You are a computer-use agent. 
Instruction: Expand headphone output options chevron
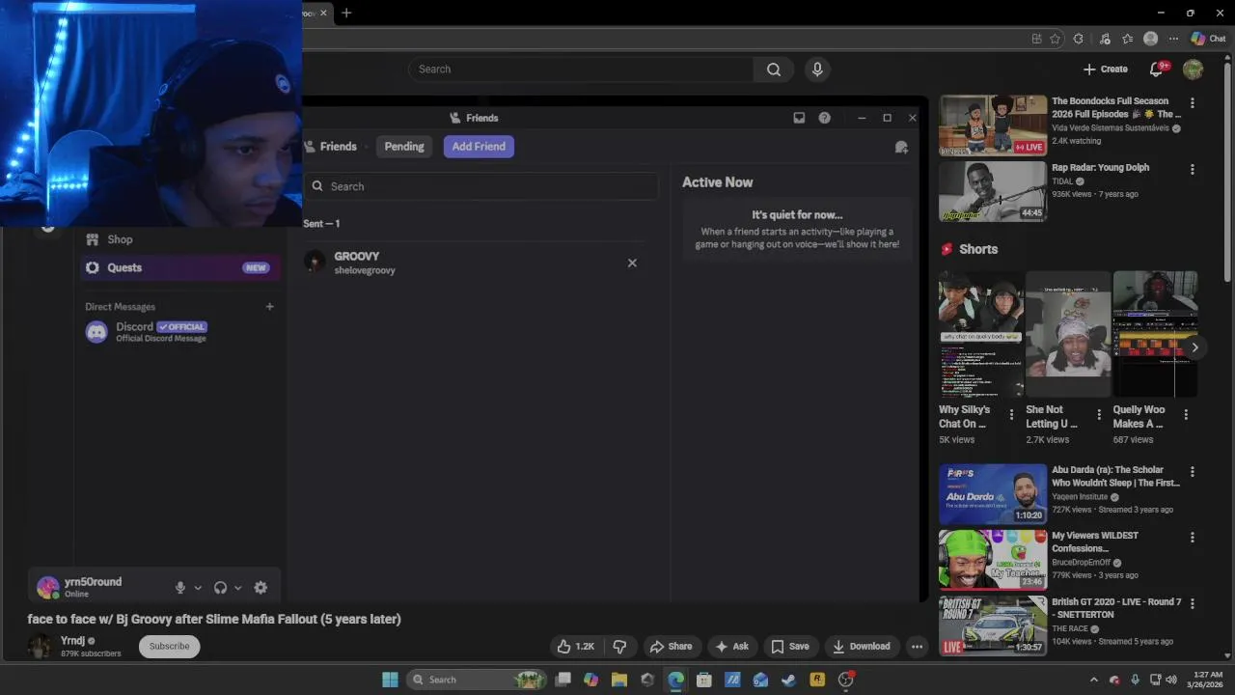coord(238,588)
